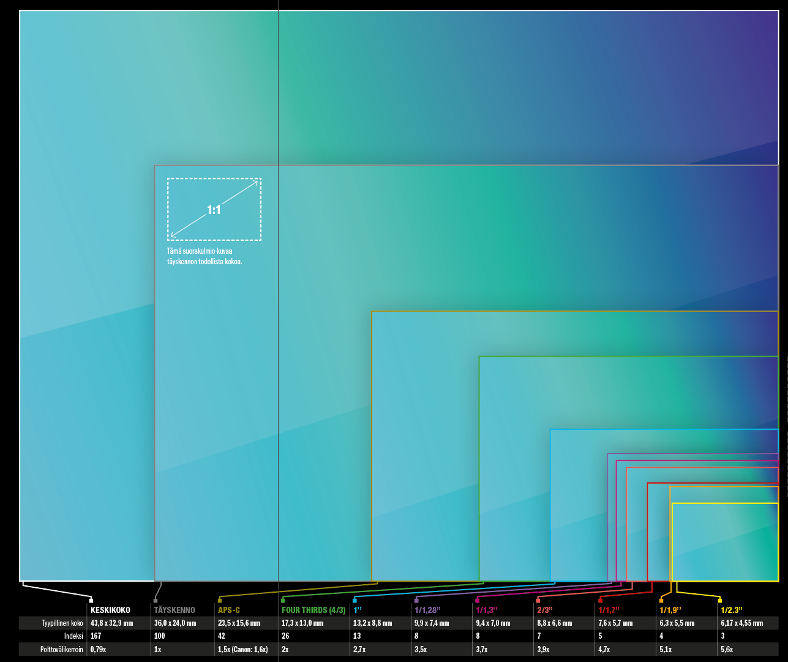Click the purple marker above 1/1,28″
The height and width of the screenshot is (662, 788).
coord(417,600)
